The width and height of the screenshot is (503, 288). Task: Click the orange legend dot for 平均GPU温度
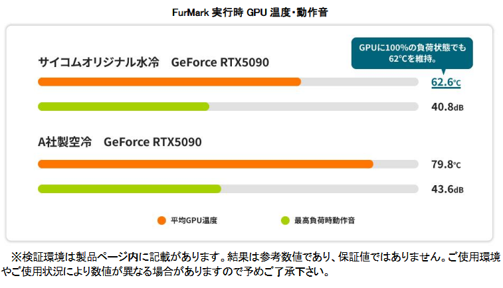coord(161,220)
